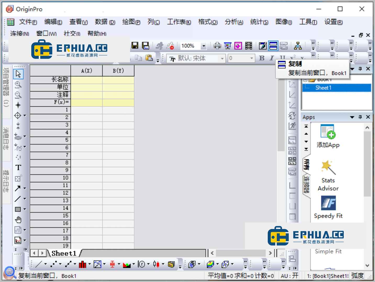Toggle the AU: 开 status indicator
375x282 pixels.
click(x=289, y=276)
